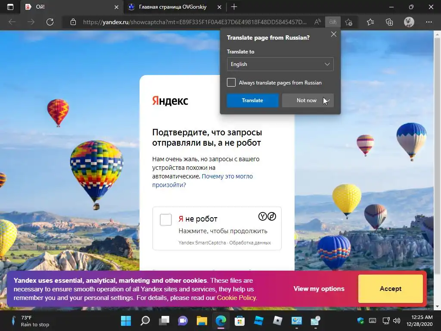Open Windows Security tray icon
441x331 pixels.
(360, 321)
